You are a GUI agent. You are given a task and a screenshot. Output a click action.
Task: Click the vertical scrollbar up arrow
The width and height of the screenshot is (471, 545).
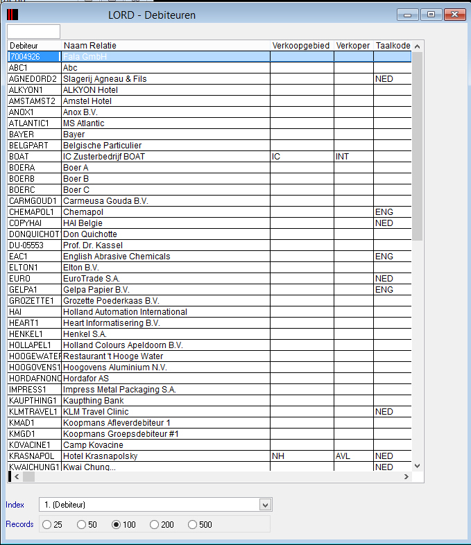(418, 46)
